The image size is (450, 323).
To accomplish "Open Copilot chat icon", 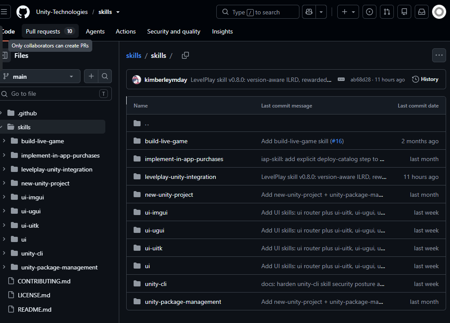I will (309, 12).
